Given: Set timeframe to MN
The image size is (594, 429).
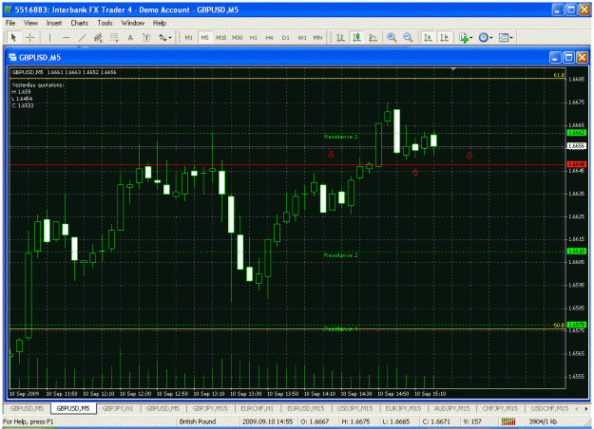Looking at the screenshot, I should coord(317,37).
